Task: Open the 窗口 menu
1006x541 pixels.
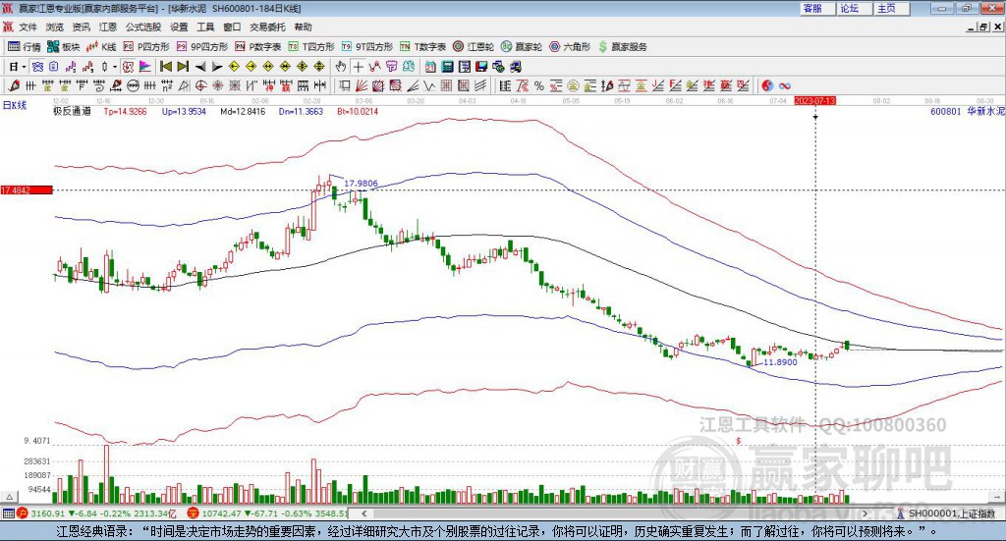Action: click(x=232, y=27)
